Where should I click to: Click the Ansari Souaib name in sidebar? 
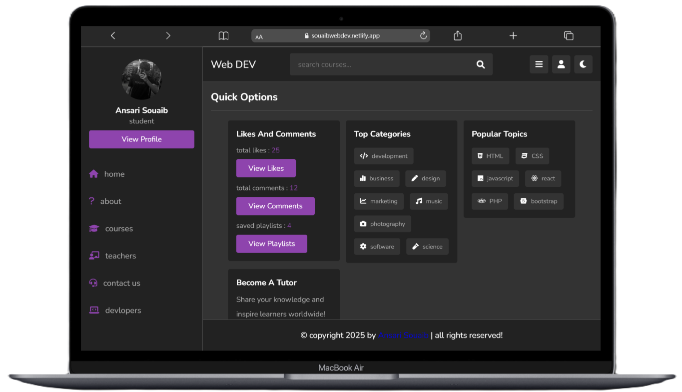(141, 110)
